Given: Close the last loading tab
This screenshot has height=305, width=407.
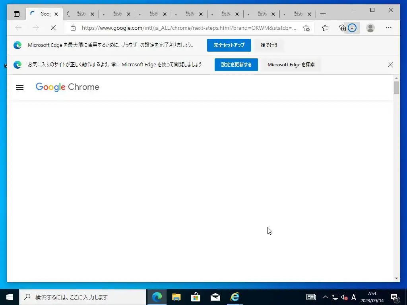Looking at the screenshot, I should (x=309, y=14).
